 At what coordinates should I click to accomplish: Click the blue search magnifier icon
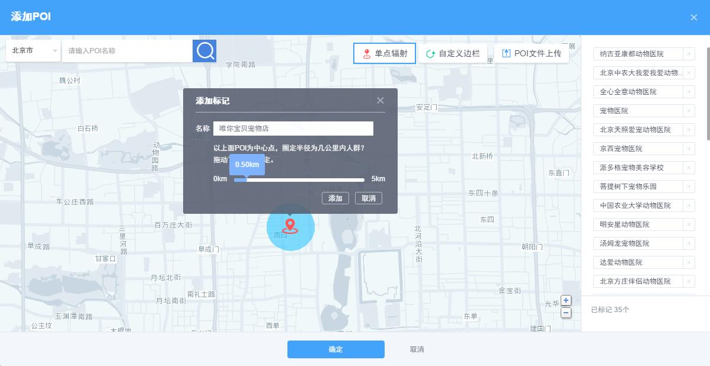pyautogui.click(x=204, y=51)
